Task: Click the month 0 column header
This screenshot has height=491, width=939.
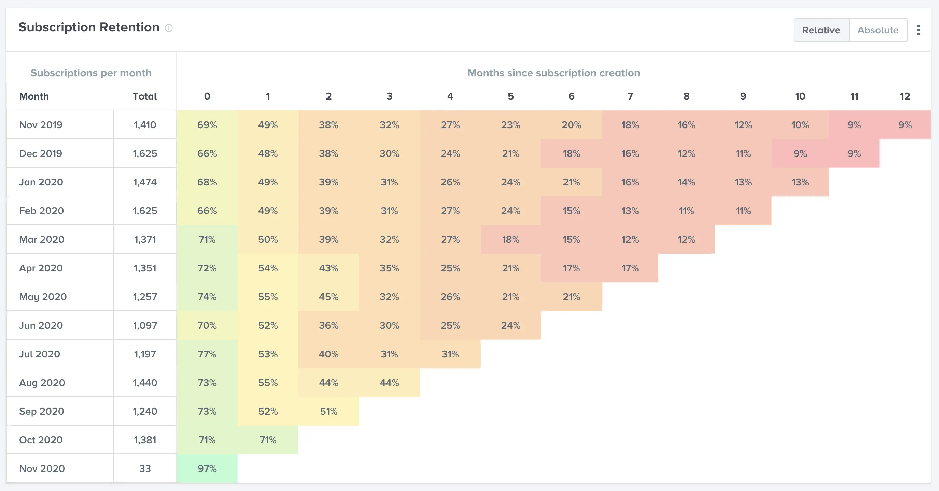Action: tap(207, 96)
